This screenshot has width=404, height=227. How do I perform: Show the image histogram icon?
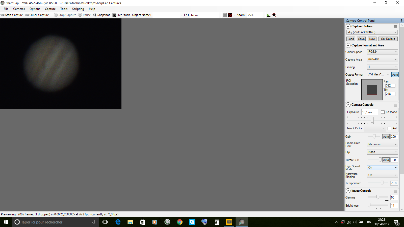268,15
